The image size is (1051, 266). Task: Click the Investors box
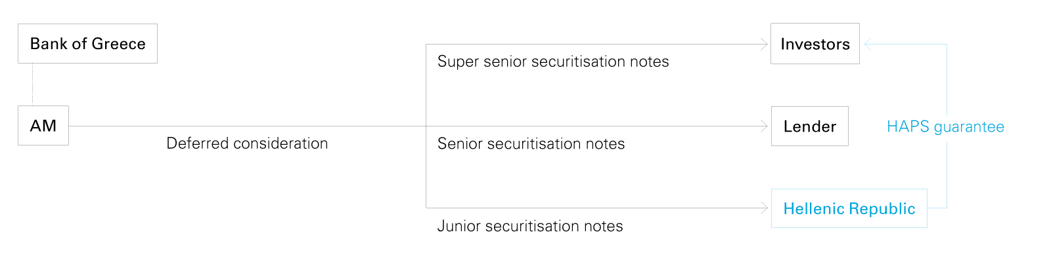815,44
